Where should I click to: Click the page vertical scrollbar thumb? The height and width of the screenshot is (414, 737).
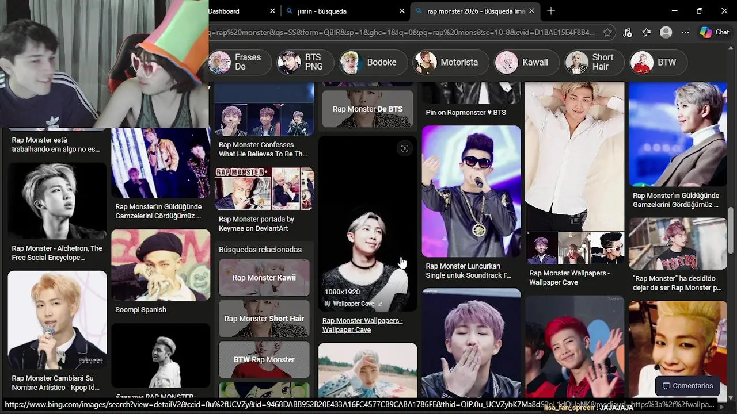click(x=731, y=230)
